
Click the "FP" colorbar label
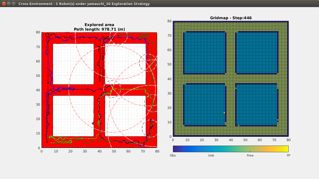point(288,155)
